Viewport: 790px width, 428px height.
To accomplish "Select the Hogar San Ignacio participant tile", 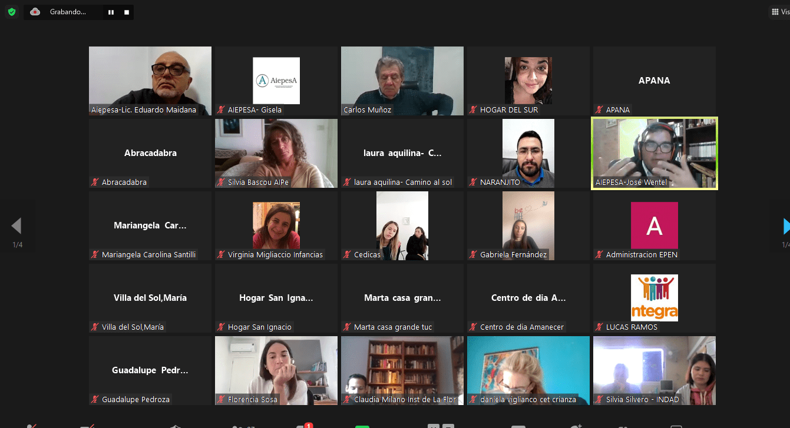I will (x=276, y=298).
